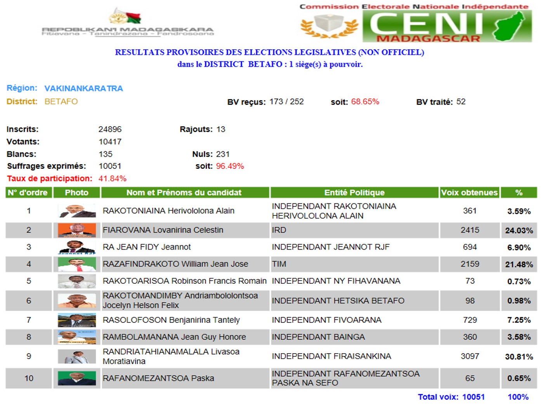Click name 'RASOLOFOSON Benjanirina Tantely'

tap(171, 320)
